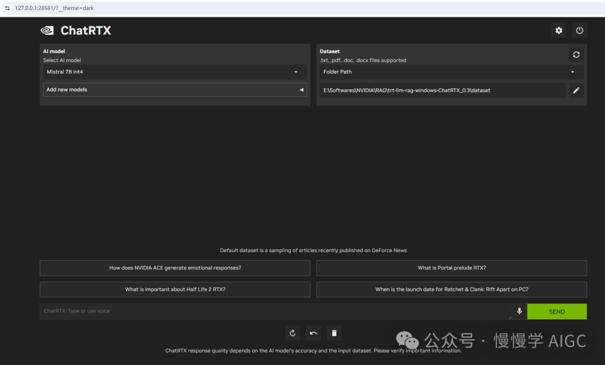Refresh the dataset with the reload icon
This screenshot has height=365, width=605.
(576, 55)
